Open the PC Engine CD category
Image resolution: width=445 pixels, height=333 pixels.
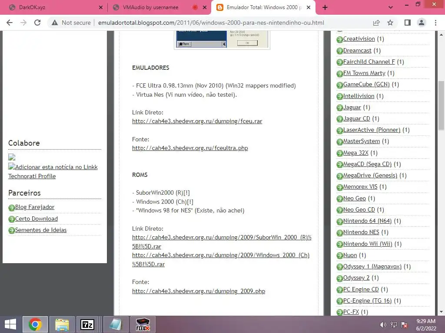[x=361, y=289]
